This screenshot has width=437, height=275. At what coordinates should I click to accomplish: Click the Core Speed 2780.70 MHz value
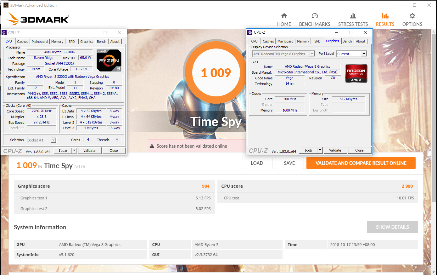coord(42,111)
